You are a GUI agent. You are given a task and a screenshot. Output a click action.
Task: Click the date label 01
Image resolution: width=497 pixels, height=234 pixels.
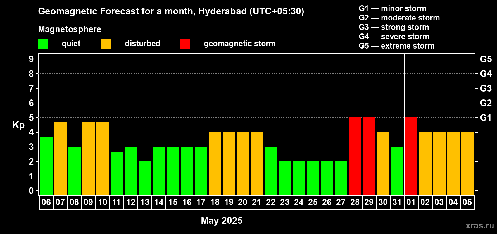coord(411,202)
